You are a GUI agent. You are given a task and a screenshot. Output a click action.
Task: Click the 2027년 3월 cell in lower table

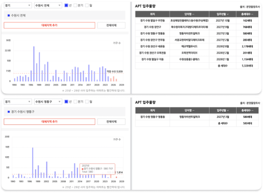(223, 117)
